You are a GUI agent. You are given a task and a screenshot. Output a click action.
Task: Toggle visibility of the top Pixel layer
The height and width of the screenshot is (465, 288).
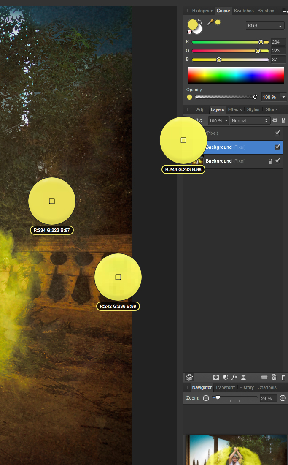277,133
